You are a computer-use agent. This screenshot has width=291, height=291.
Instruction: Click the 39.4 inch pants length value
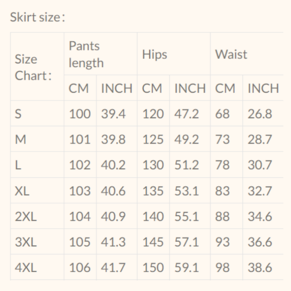click(113, 114)
